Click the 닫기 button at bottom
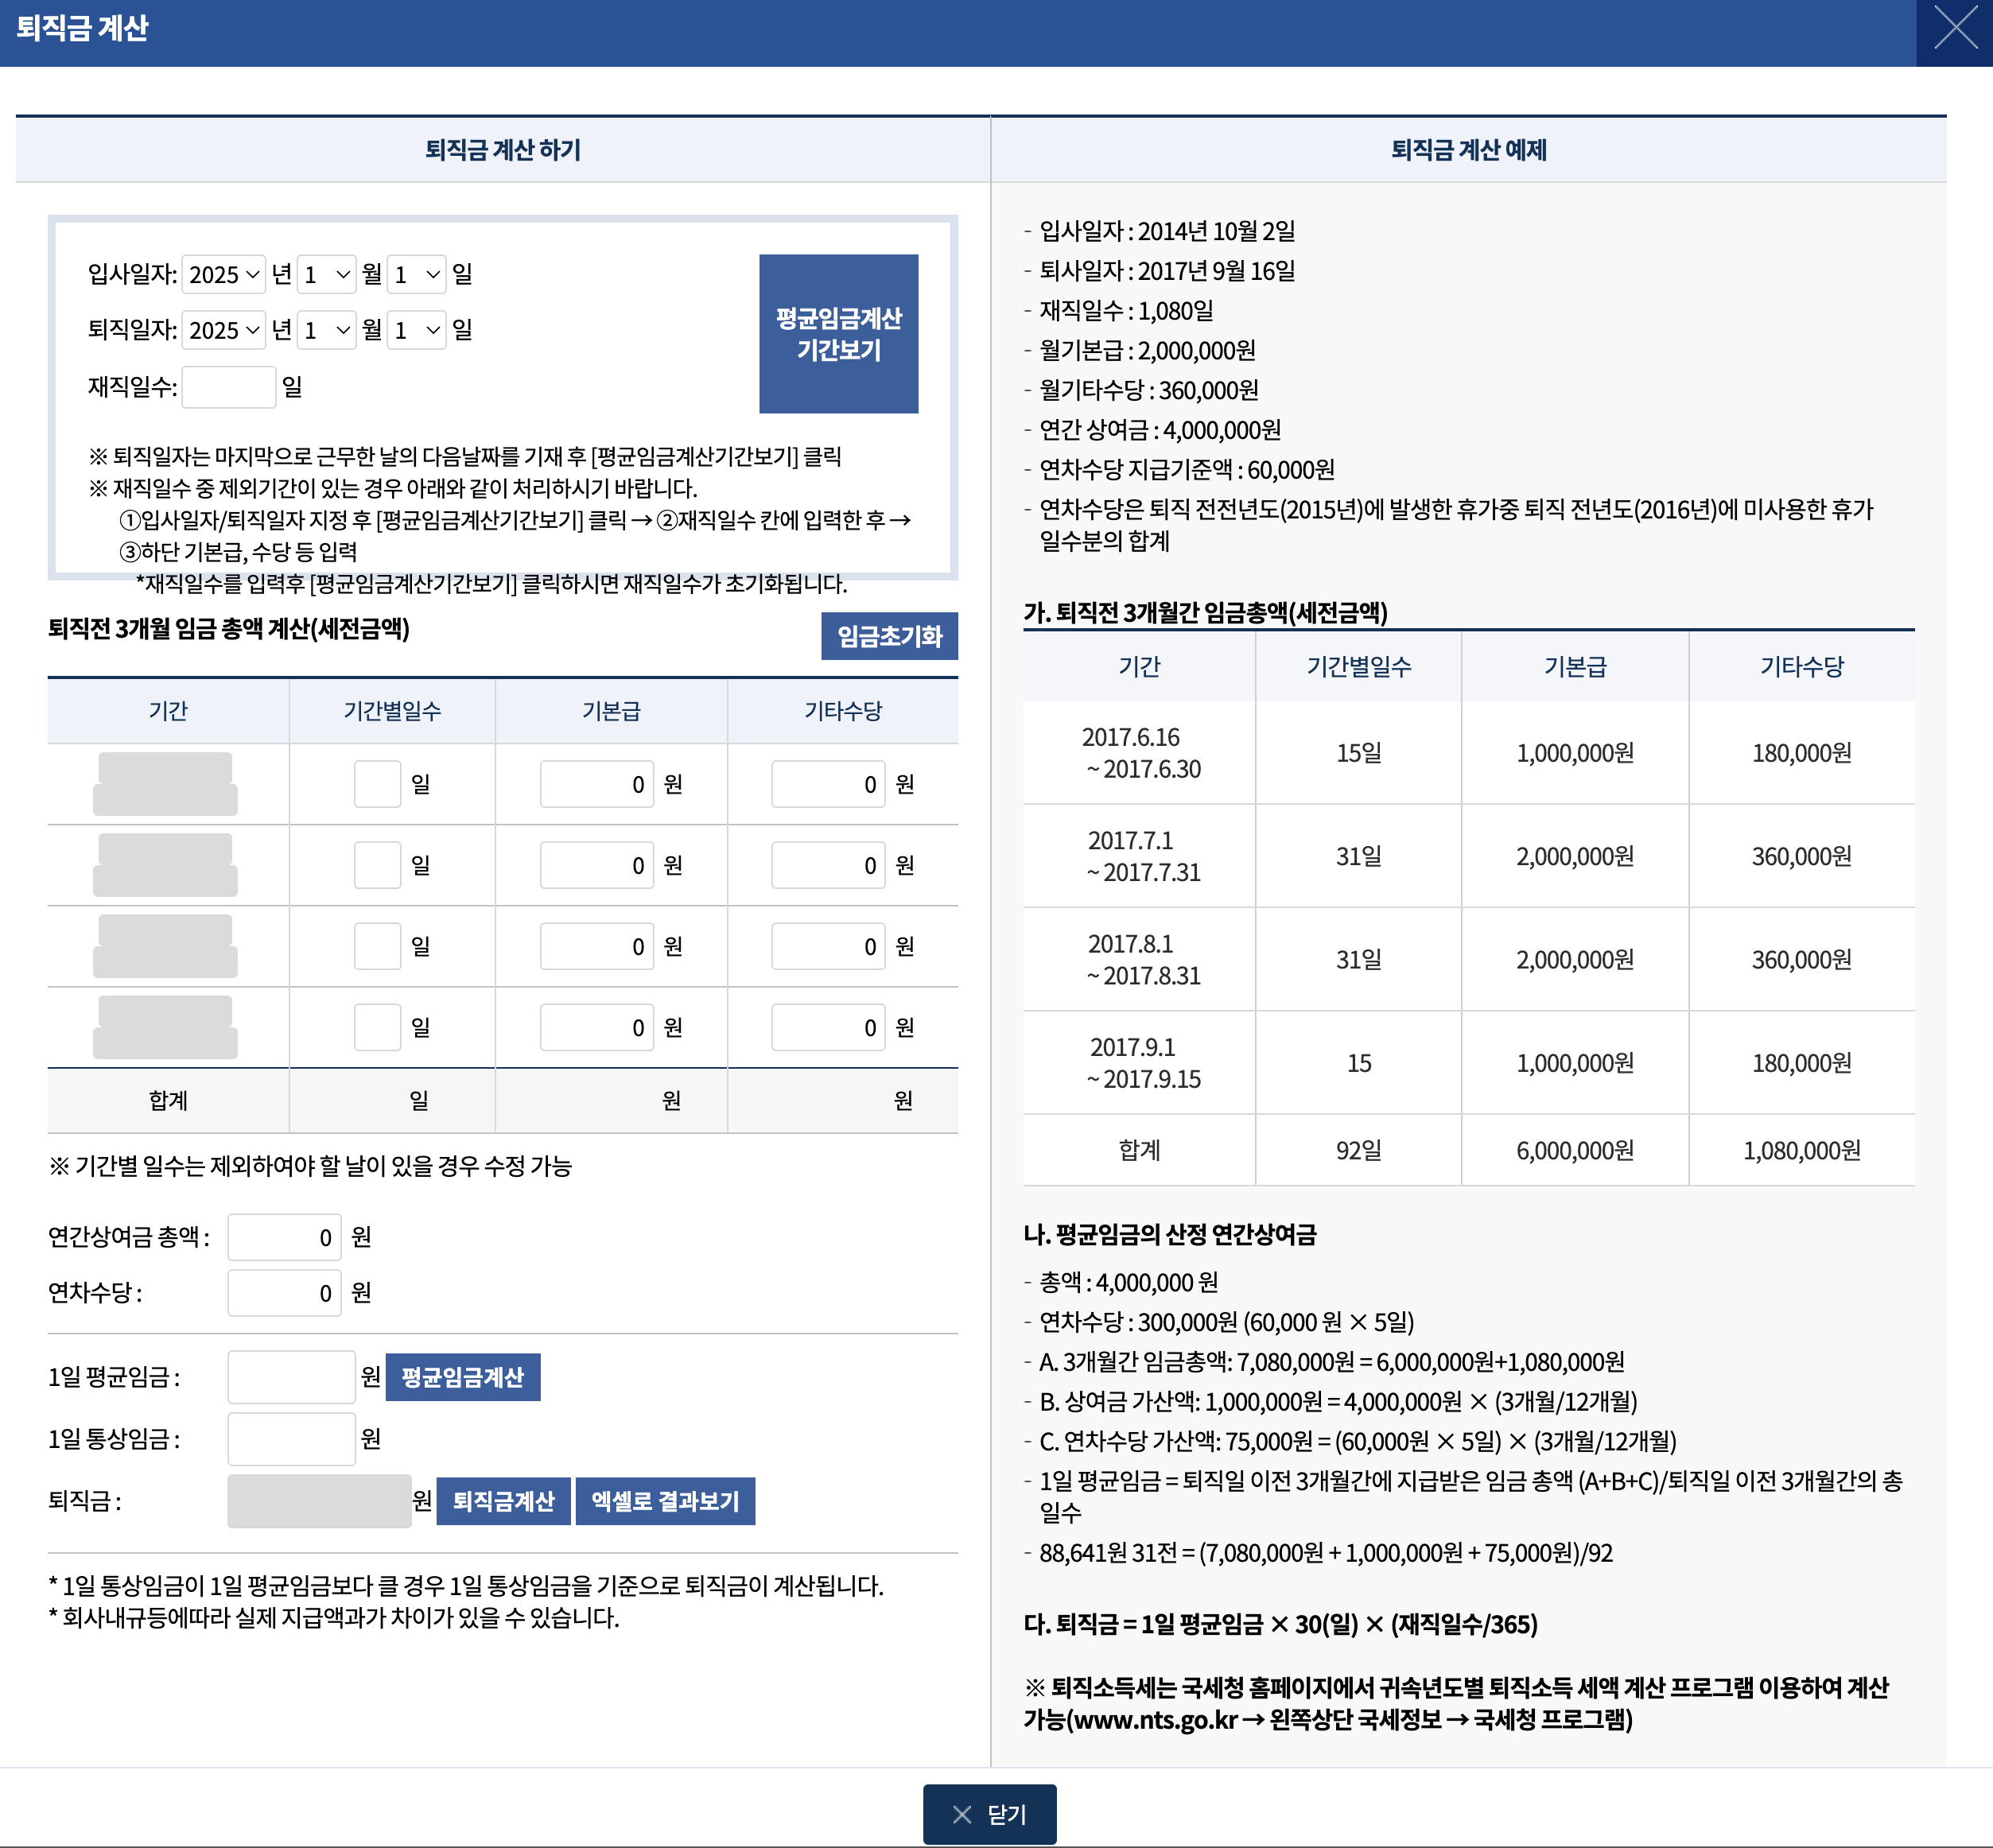This screenshot has height=1848, width=1993. [x=988, y=1814]
